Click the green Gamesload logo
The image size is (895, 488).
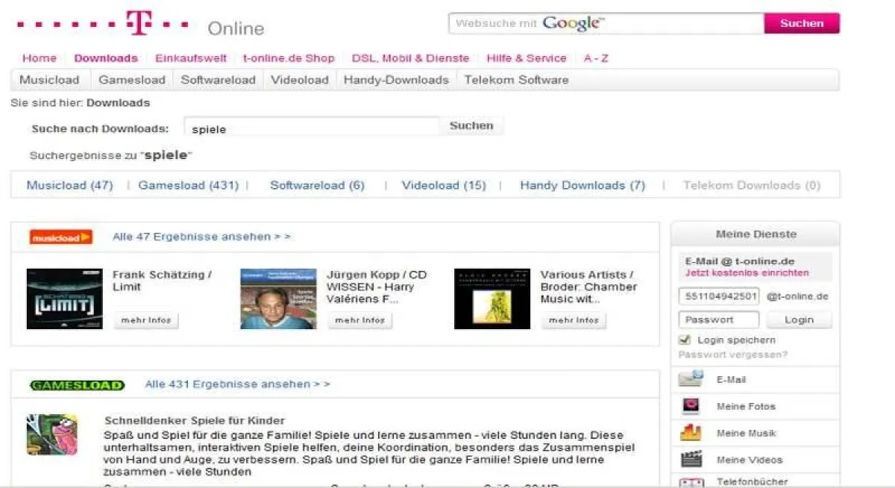[x=77, y=385]
